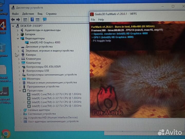
Task: Click the Системные устройства icon
Action: [x=25, y=114]
